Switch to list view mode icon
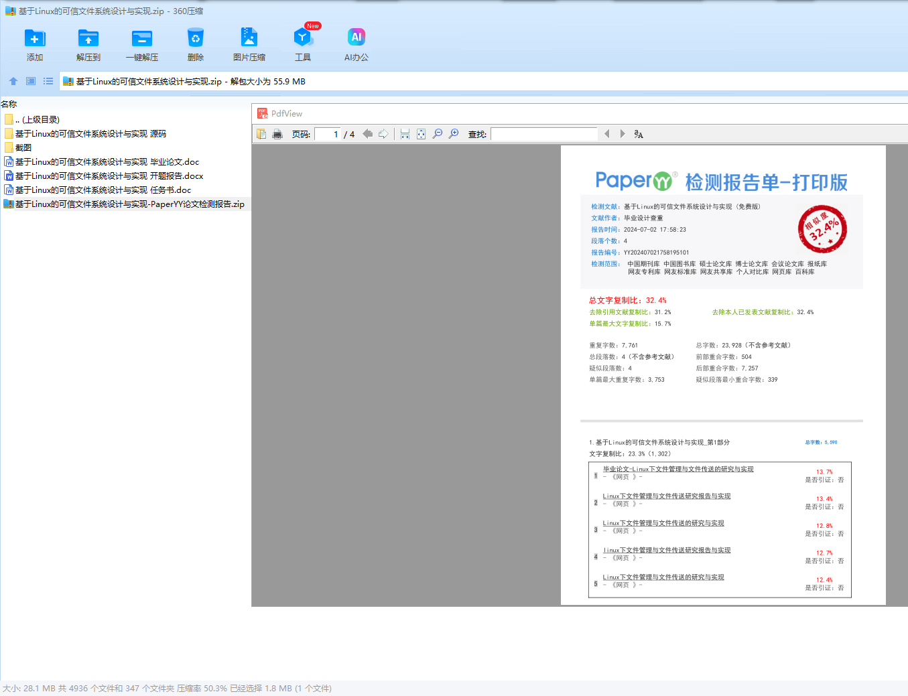The width and height of the screenshot is (908, 696). pos(48,81)
